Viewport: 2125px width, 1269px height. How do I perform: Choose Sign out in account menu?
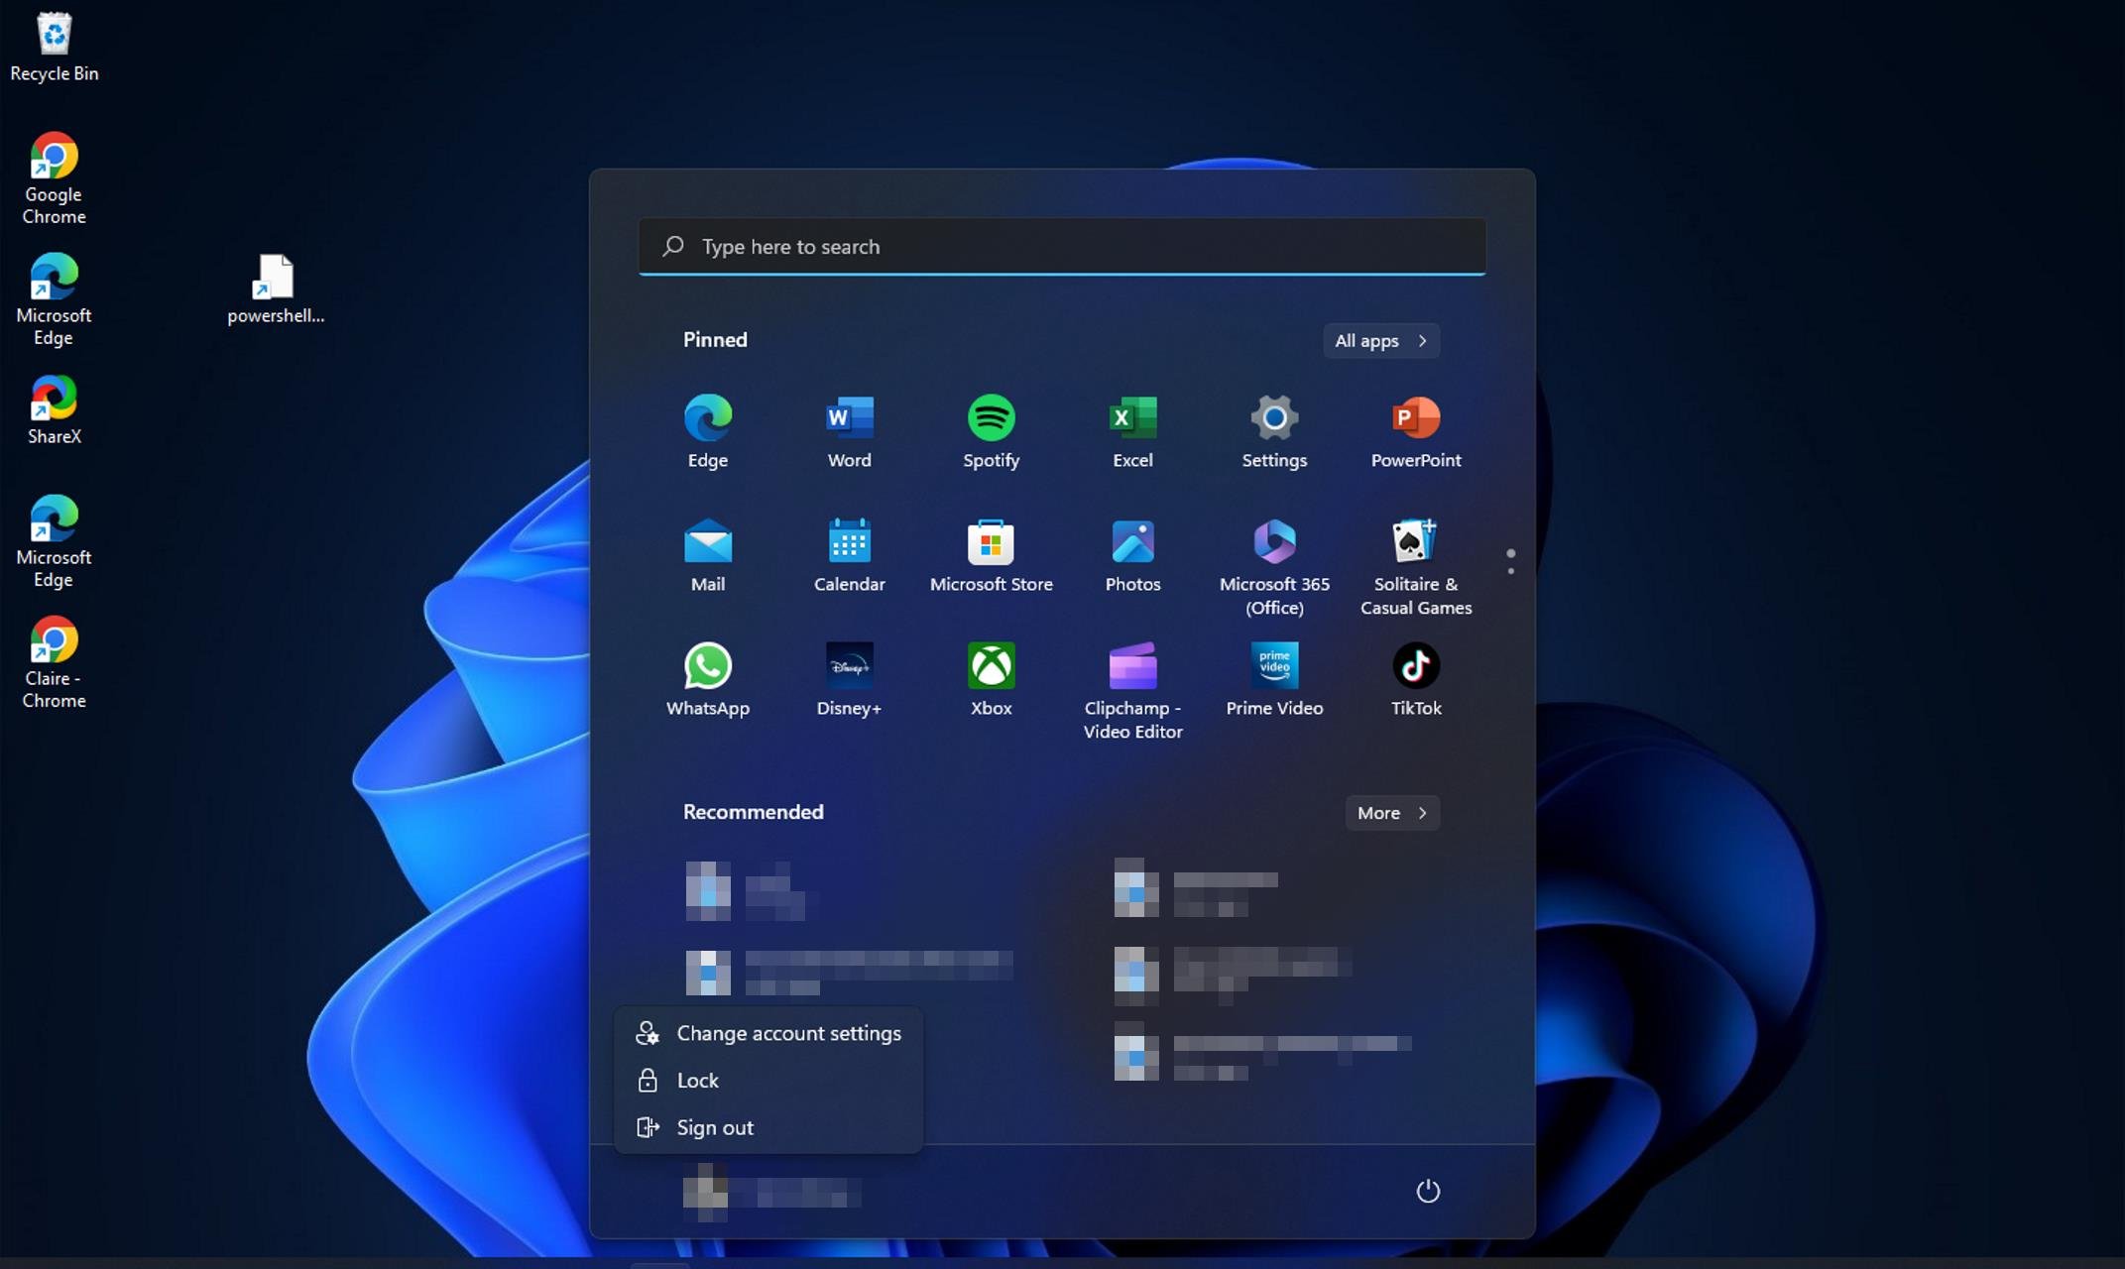coord(768,1127)
